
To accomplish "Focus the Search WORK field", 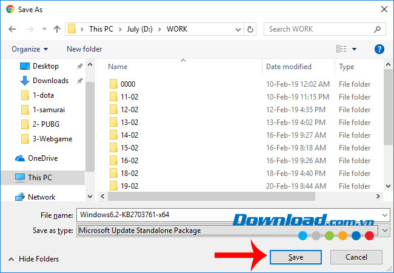I will coord(325,29).
